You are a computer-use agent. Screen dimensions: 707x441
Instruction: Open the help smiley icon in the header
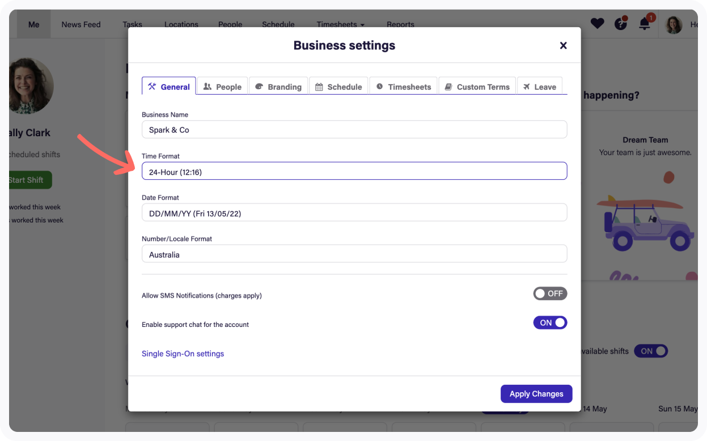(x=620, y=24)
